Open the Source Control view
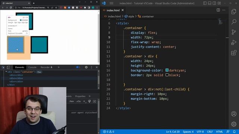 (x=234, y=32)
